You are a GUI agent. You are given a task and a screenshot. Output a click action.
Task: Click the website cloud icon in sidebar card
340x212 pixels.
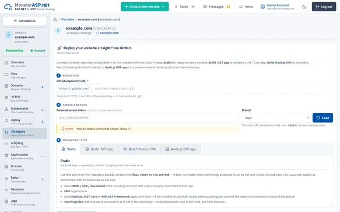(8, 35)
